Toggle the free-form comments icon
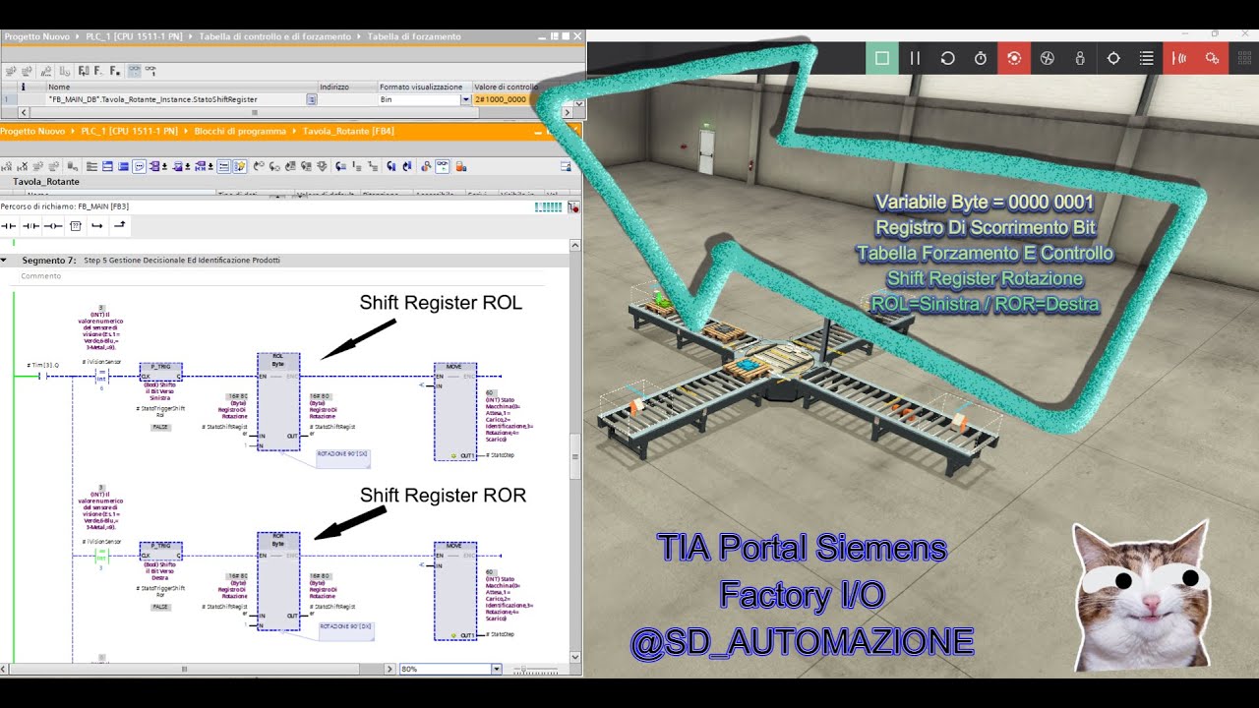Image resolution: width=1259 pixels, height=708 pixels. (x=140, y=166)
